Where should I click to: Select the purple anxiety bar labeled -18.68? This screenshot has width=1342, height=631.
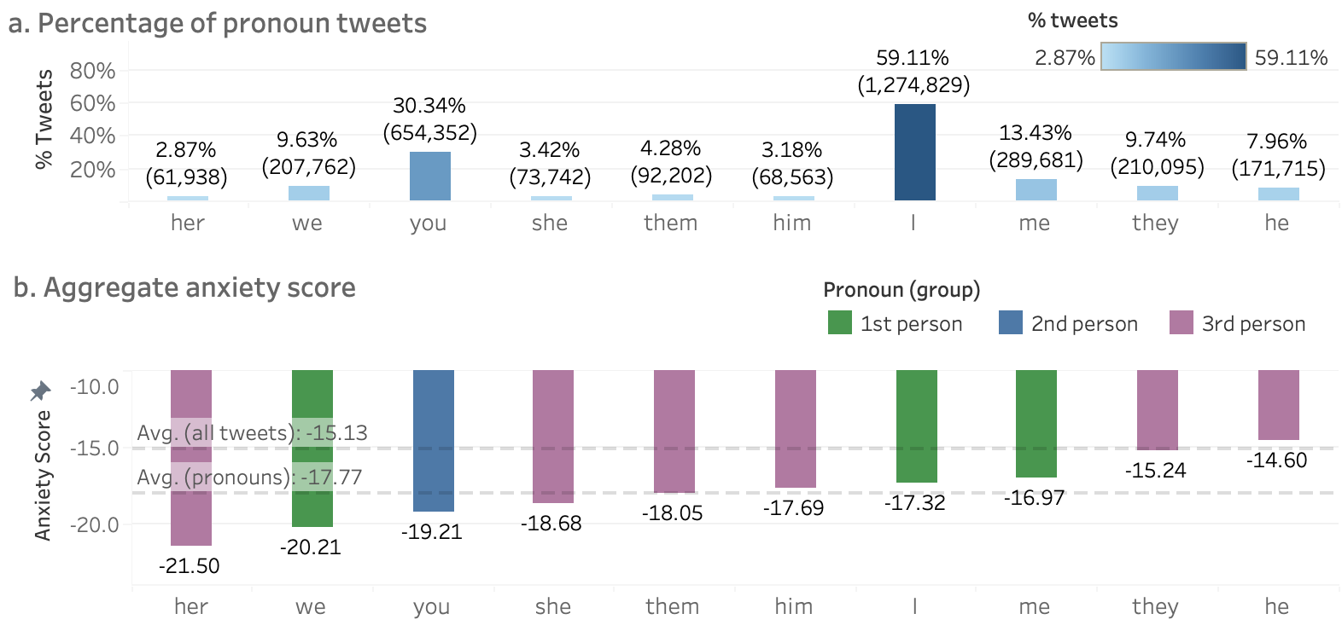(x=552, y=436)
